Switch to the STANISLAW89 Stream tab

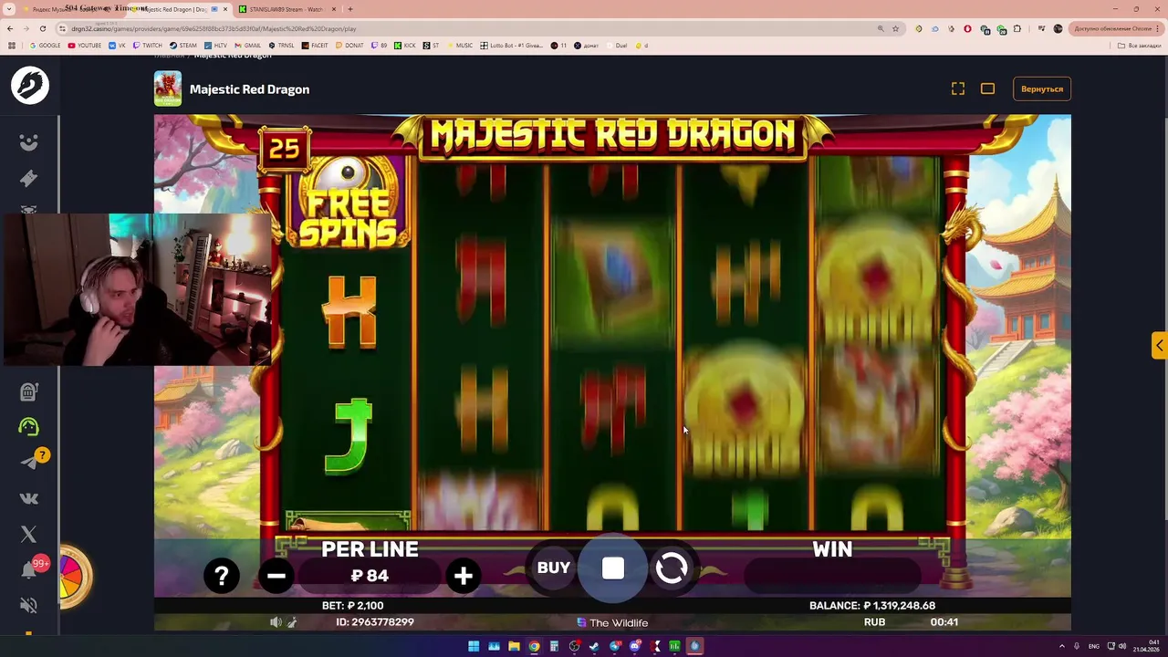click(287, 9)
